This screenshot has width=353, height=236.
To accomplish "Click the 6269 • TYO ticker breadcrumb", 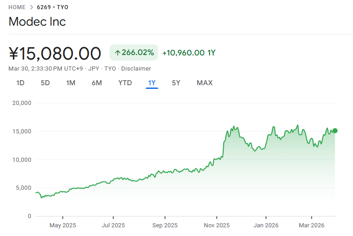I will [x=53, y=7].
